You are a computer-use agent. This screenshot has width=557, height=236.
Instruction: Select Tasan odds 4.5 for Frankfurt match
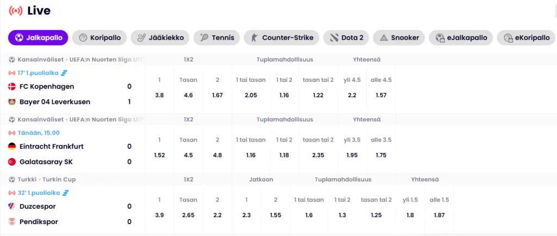[188, 155]
